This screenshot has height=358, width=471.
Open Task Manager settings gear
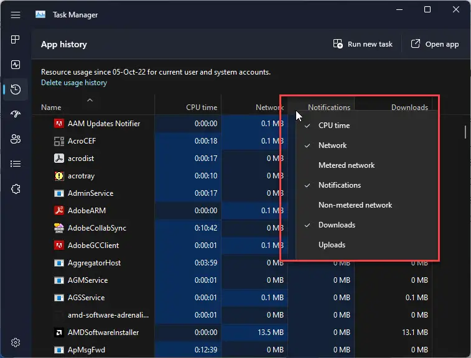click(x=16, y=342)
